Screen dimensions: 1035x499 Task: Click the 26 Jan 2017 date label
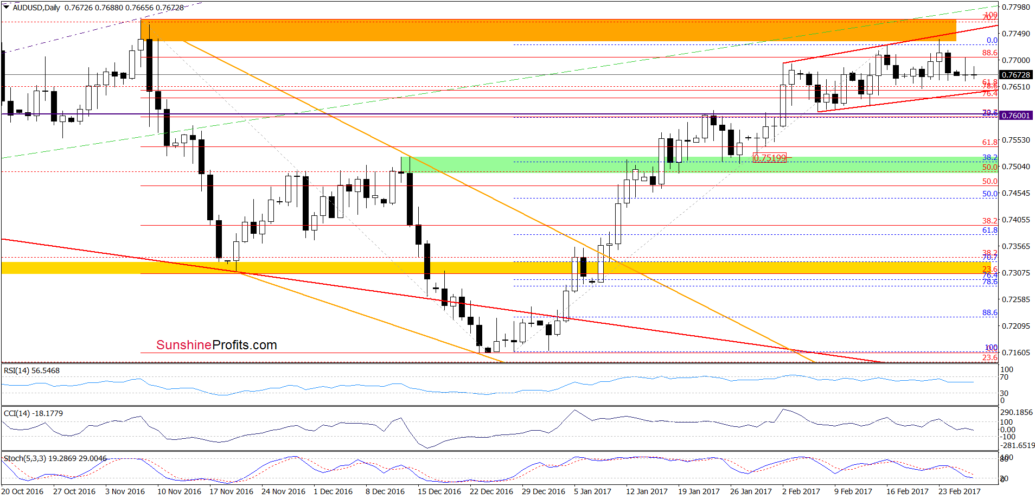[751, 491]
